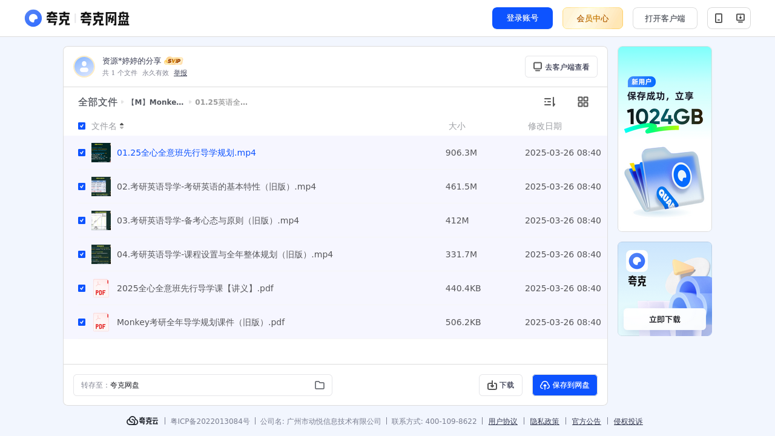
Task: Open 官方公告 footer link
Action: point(587,421)
